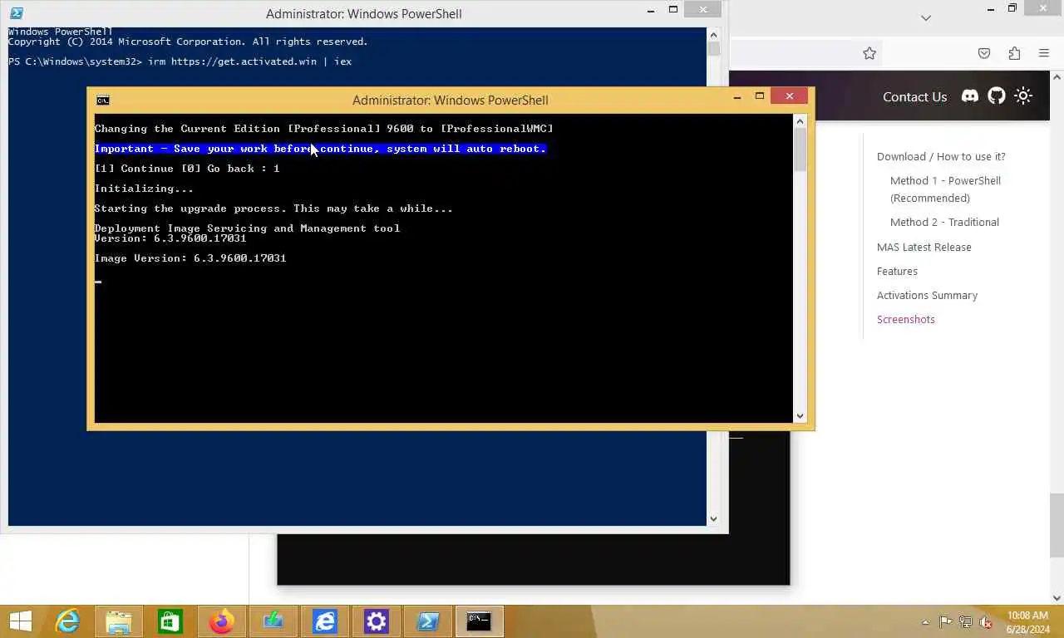Click down arrow of front console scrollbar
1064x638 pixels.
click(x=800, y=416)
